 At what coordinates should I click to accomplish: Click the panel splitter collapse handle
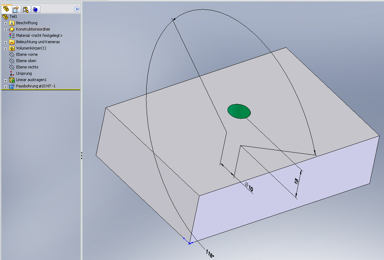[x=82, y=155]
